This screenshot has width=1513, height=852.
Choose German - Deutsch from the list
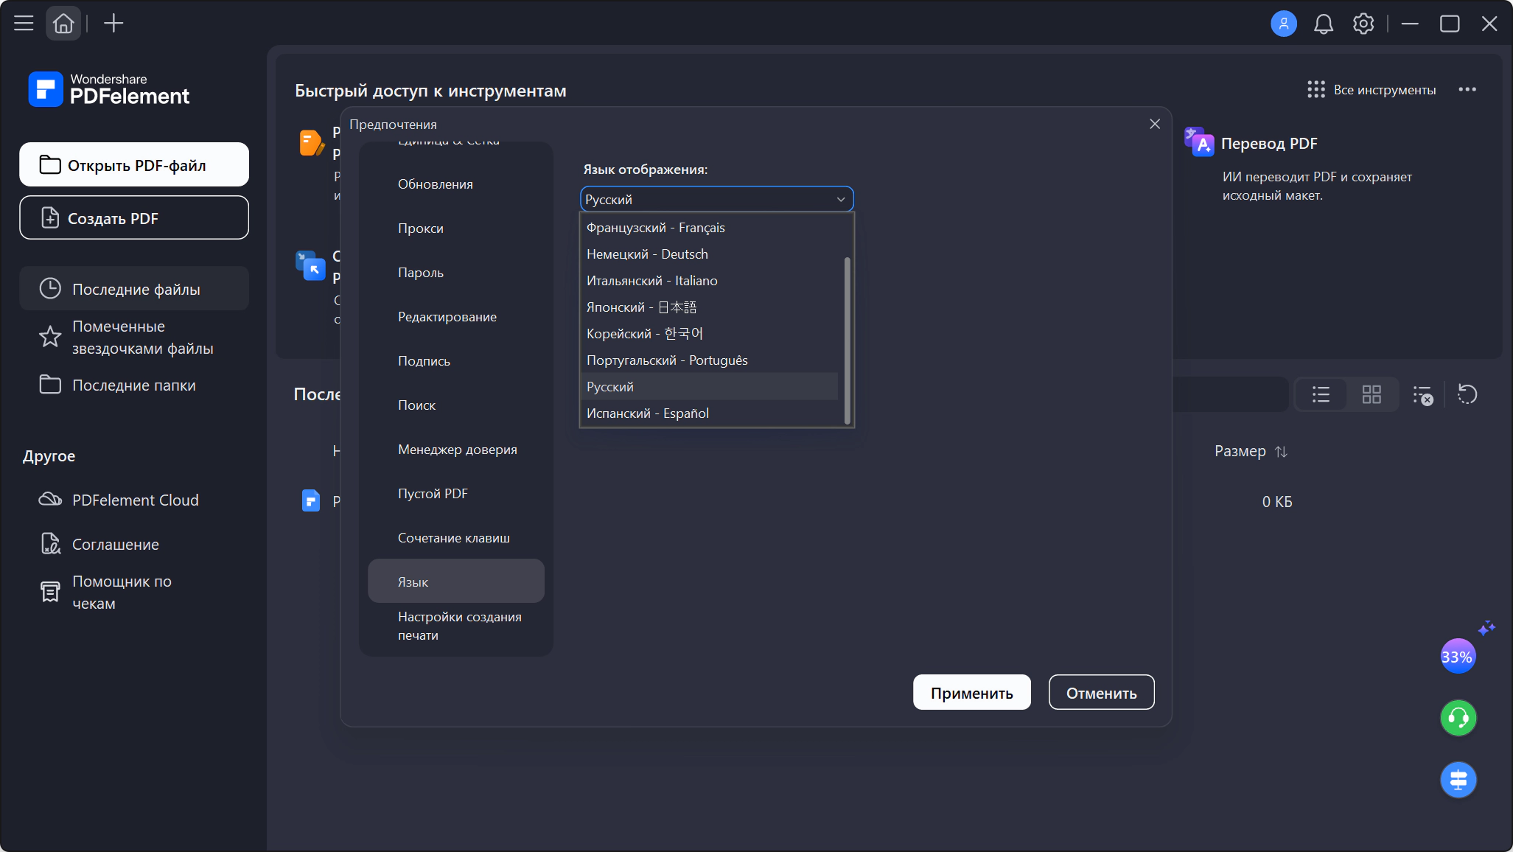(709, 254)
